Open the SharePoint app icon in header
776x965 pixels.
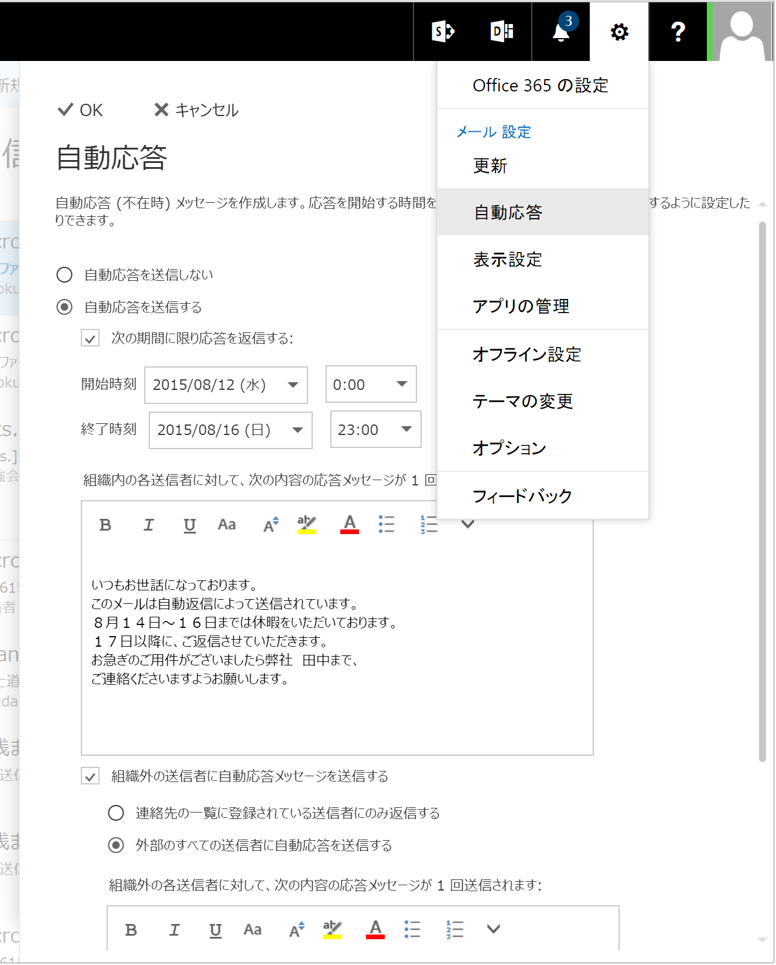click(x=443, y=31)
